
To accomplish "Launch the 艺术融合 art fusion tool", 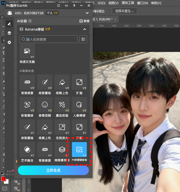I will (x=27, y=150).
